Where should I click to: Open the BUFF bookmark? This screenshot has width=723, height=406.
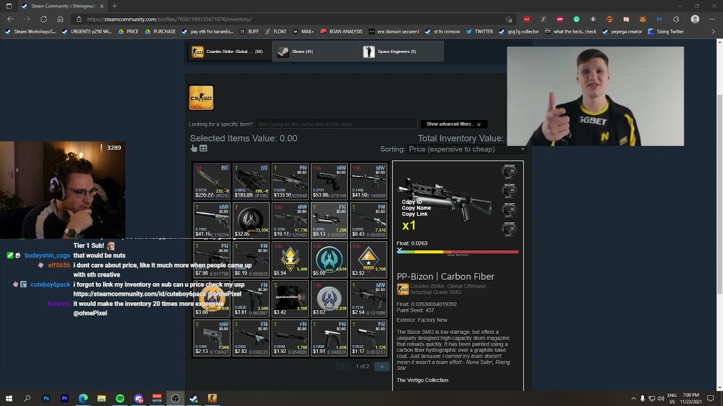pos(249,32)
